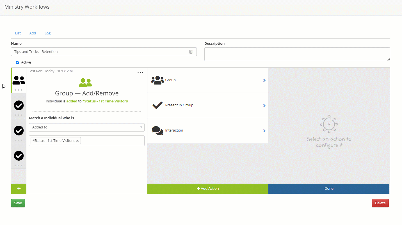Open the 'Added to' dropdown
Viewport: 402px width, 225px height.
[86, 127]
